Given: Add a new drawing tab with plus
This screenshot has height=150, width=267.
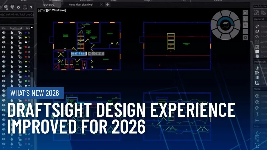Looking at the screenshot, I should click(x=107, y=4).
